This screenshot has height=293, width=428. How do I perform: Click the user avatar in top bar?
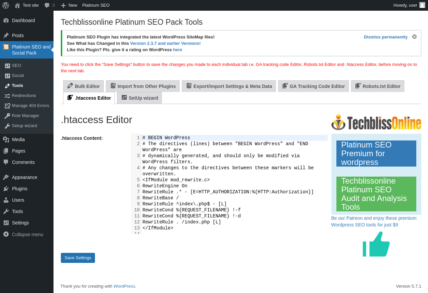[422, 5]
